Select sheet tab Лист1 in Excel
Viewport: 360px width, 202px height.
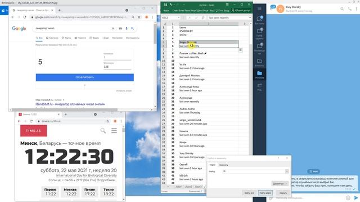[179, 187]
